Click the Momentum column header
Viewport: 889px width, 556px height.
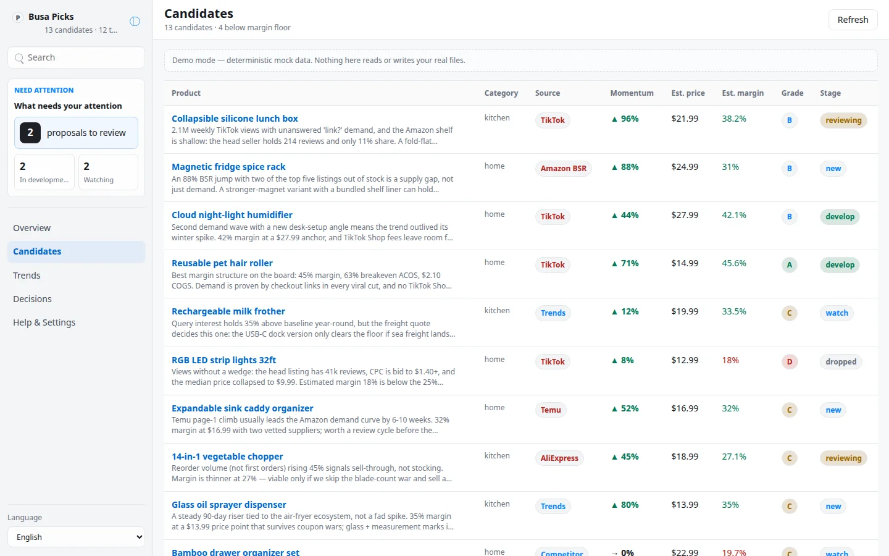(x=632, y=93)
